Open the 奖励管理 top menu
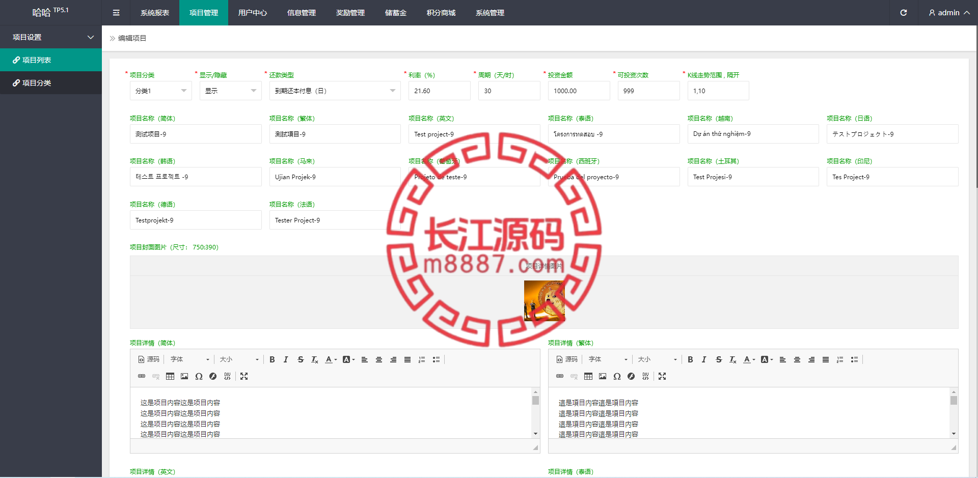 tap(350, 13)
